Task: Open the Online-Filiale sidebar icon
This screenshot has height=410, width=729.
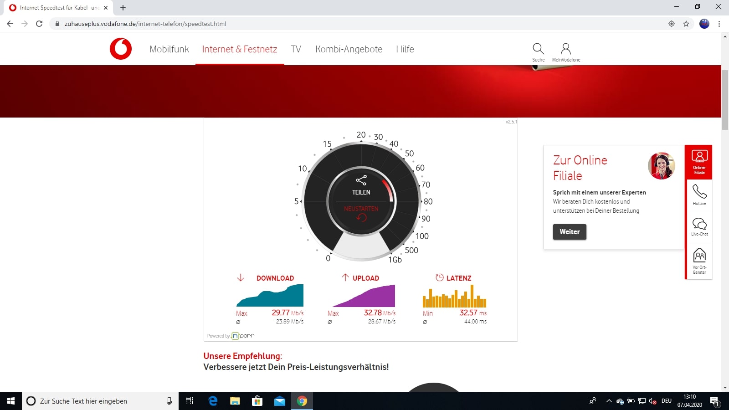Action: (x=699, y=162)
